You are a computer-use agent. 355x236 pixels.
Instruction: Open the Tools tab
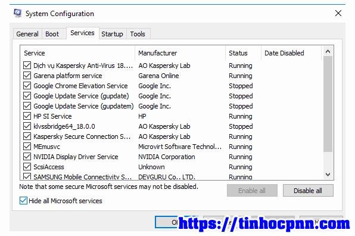[x=138, y=34]
